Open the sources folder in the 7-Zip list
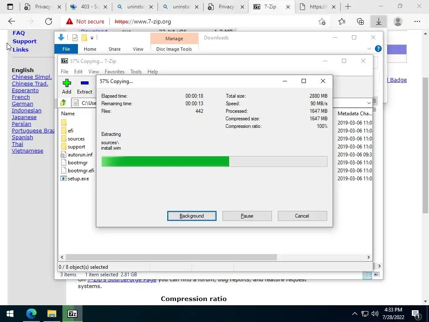Viewport: 429px width, 322px height. [76, 139]
